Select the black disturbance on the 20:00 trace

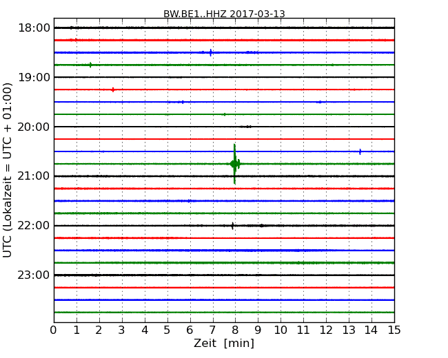[x=246, y=127]
